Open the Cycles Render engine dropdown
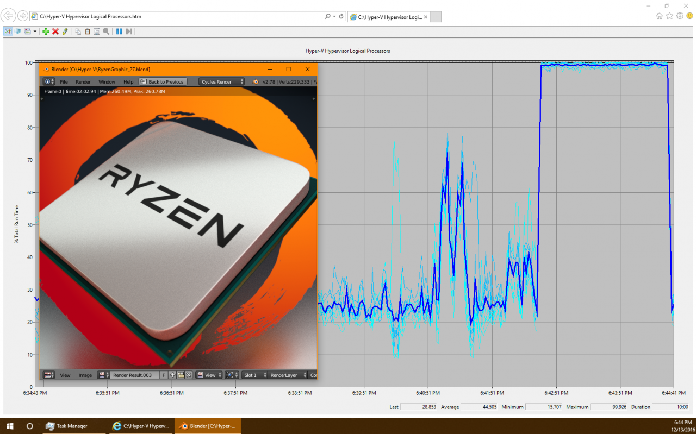696x434 pixels. [221, 81]
